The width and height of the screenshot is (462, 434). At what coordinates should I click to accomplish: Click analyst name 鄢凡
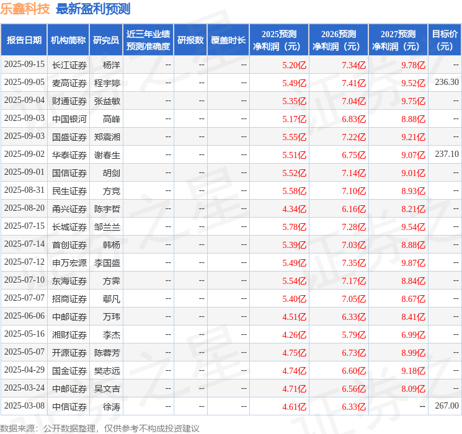112,299
